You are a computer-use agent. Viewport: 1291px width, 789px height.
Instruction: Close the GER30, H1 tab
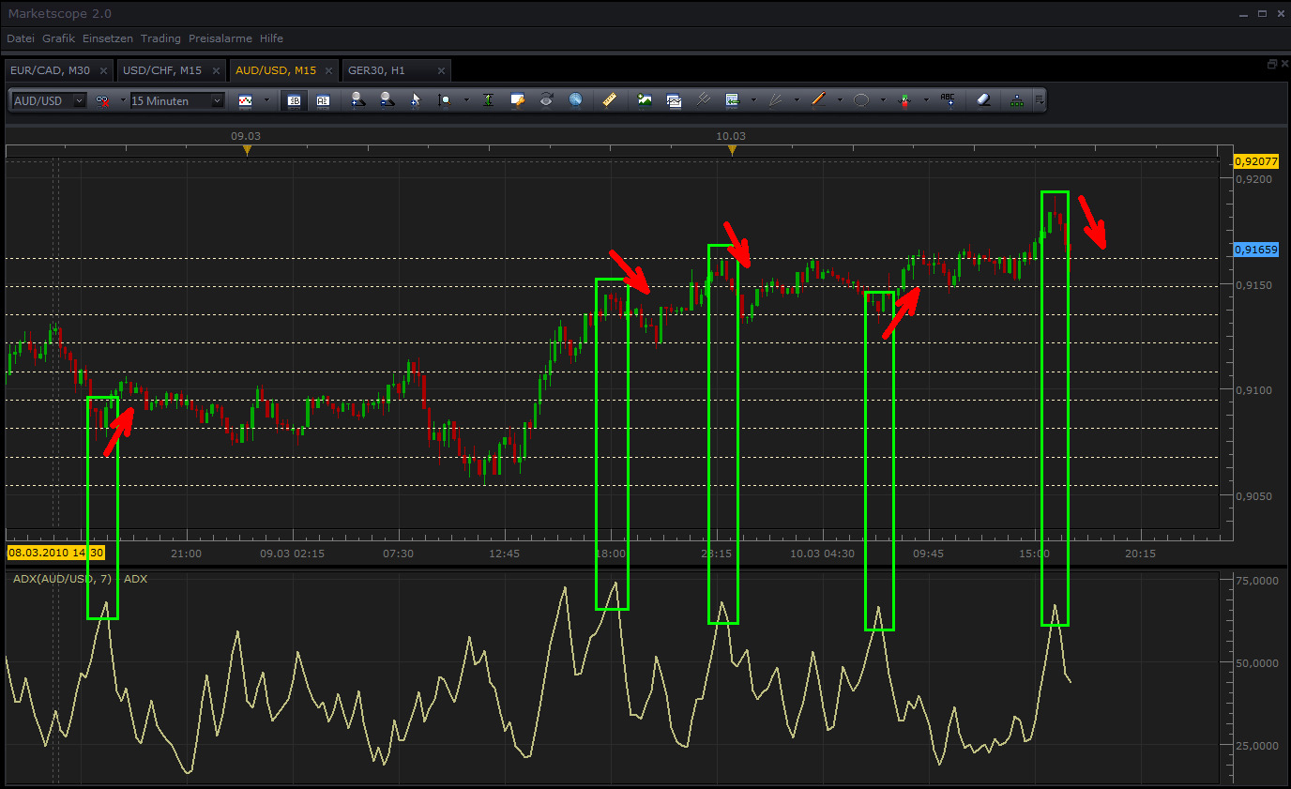tap(440, 71)
